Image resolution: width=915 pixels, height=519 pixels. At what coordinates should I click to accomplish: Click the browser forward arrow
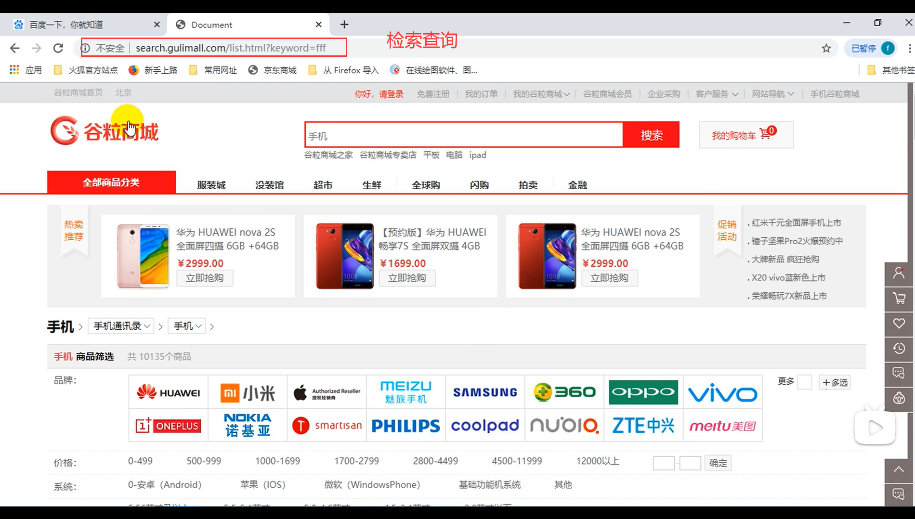pyautogui.click(x=37, y=48)
